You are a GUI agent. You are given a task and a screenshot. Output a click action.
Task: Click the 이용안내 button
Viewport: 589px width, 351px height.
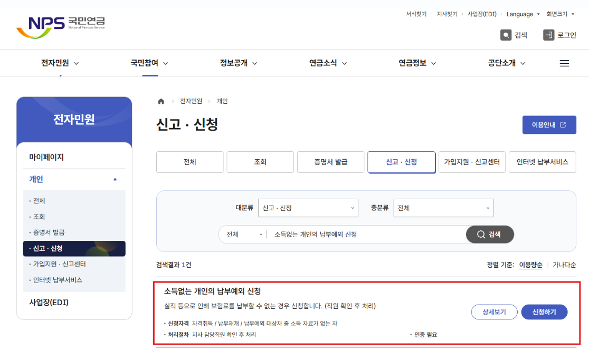coord(549,125)
